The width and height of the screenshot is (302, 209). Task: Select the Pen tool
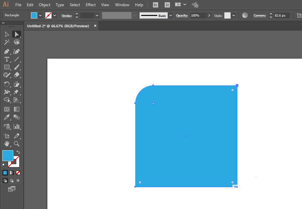[7, 51]
